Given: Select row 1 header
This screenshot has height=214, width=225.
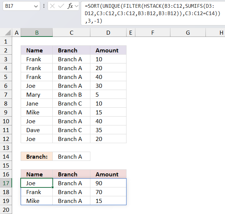Looking at the screenshot, I should 6,41.
